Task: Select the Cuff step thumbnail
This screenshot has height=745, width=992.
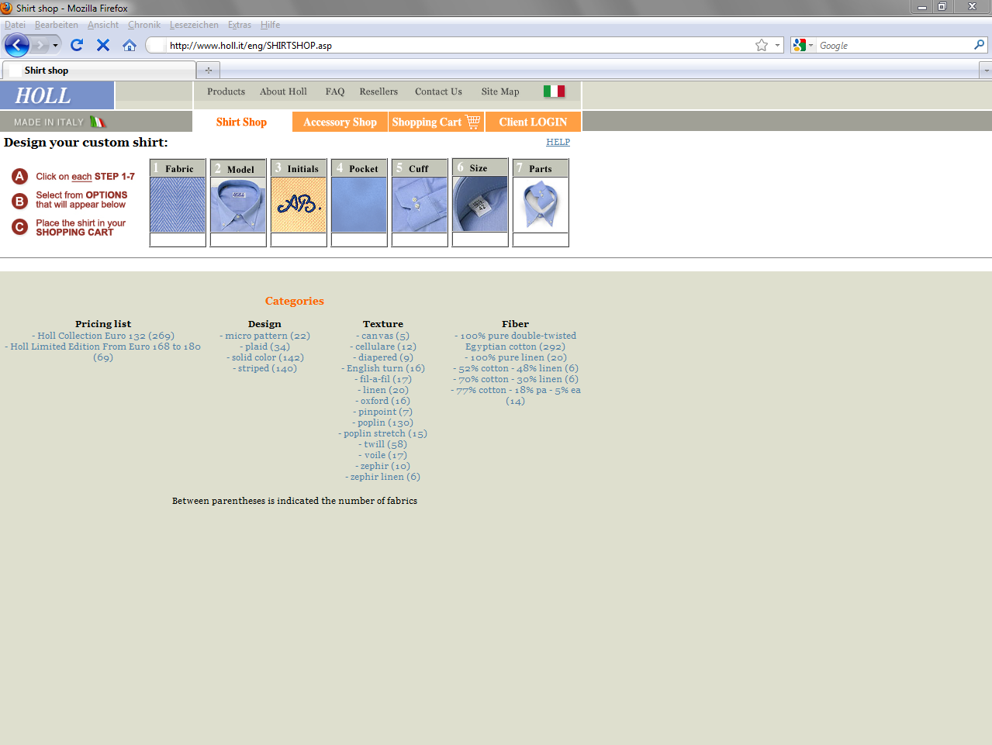Action: point(420,205)
